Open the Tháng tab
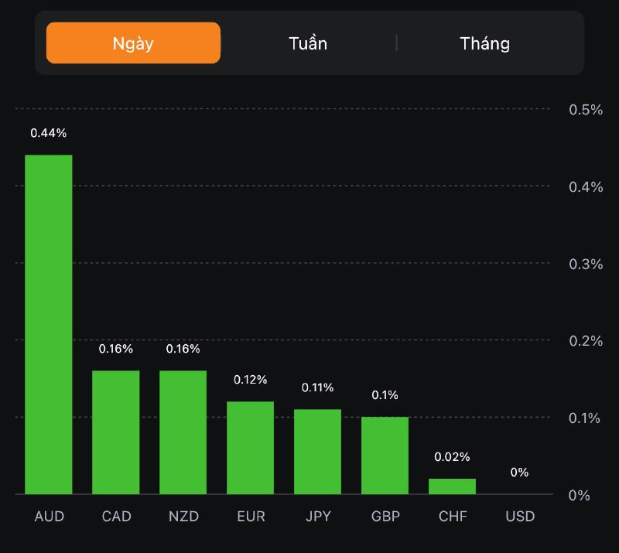This screenshot has width=619, height=553. click(x=485, y=43)
